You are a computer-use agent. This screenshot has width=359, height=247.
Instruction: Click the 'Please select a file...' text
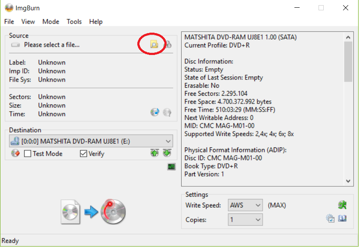point(52,45)
